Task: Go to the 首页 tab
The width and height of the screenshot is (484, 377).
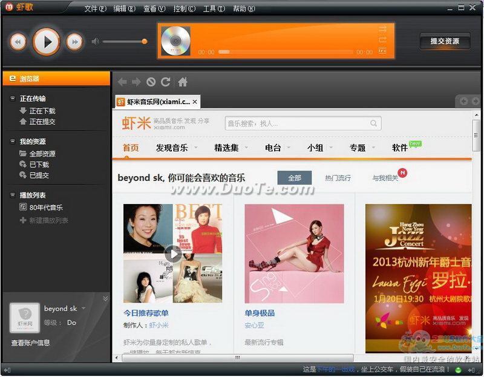Action: (131, 148)
